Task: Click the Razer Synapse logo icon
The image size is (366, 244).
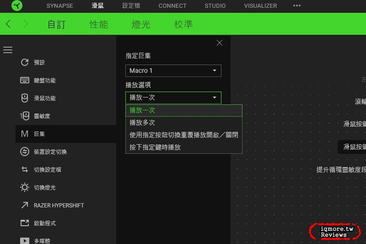Action: point(17,5)
